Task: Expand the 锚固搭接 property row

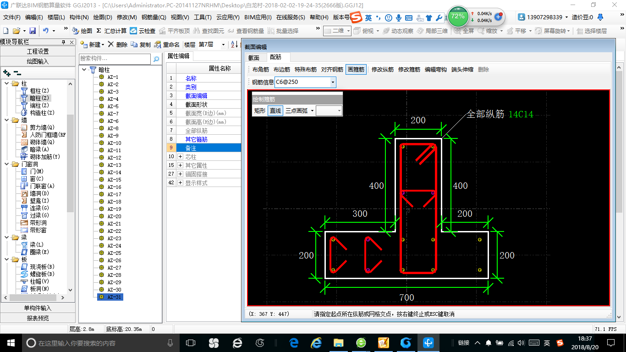Action: (180, 174)
